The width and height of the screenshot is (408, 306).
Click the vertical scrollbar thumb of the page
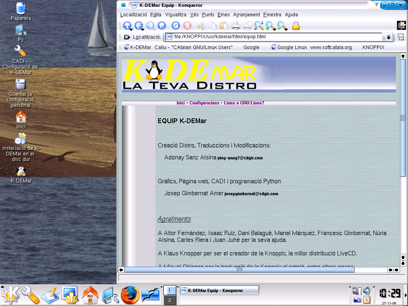403,118
